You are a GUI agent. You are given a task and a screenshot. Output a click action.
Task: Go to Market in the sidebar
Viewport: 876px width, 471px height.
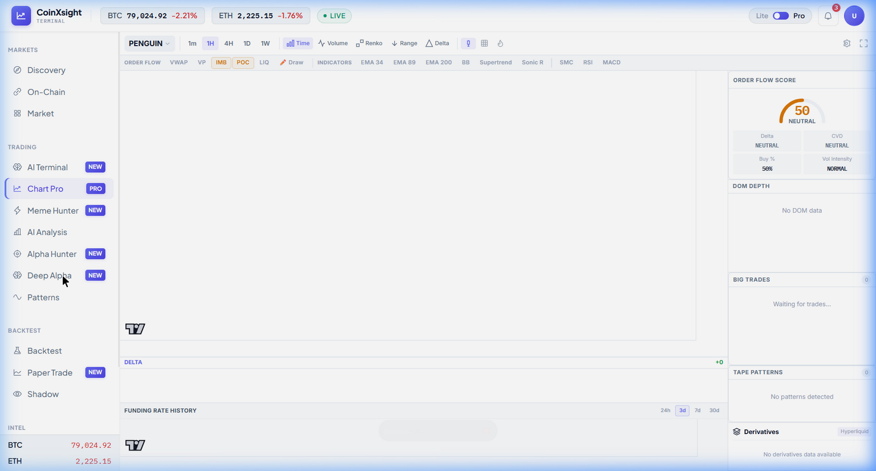pos(59,113)
